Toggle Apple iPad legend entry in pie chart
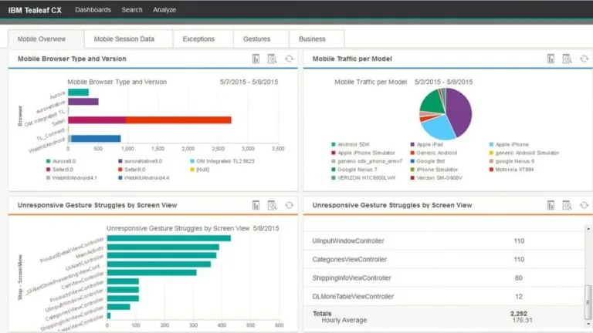This screenshot has height=333, width=593. [426, 144]
